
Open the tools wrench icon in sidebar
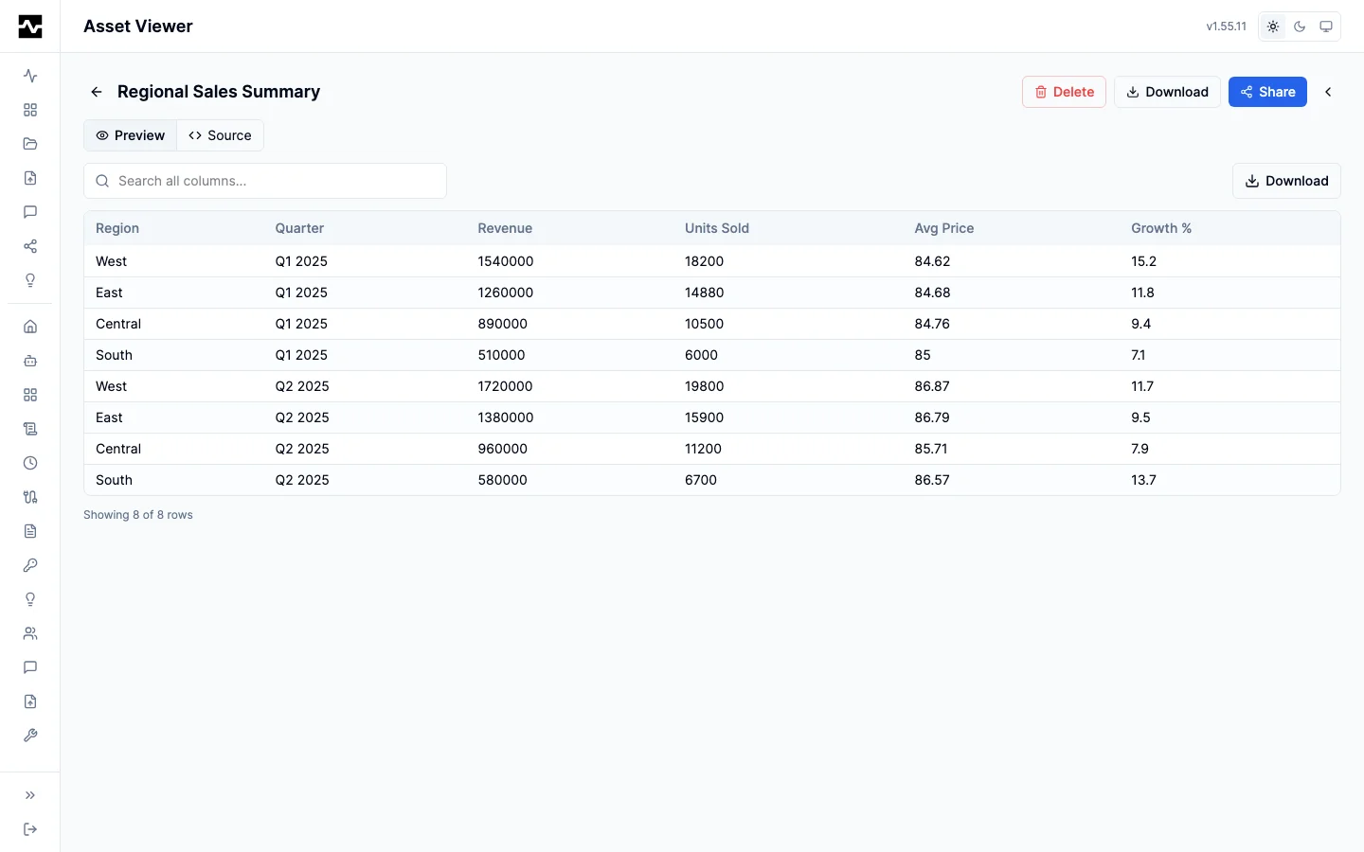click(x=29, y=736)
